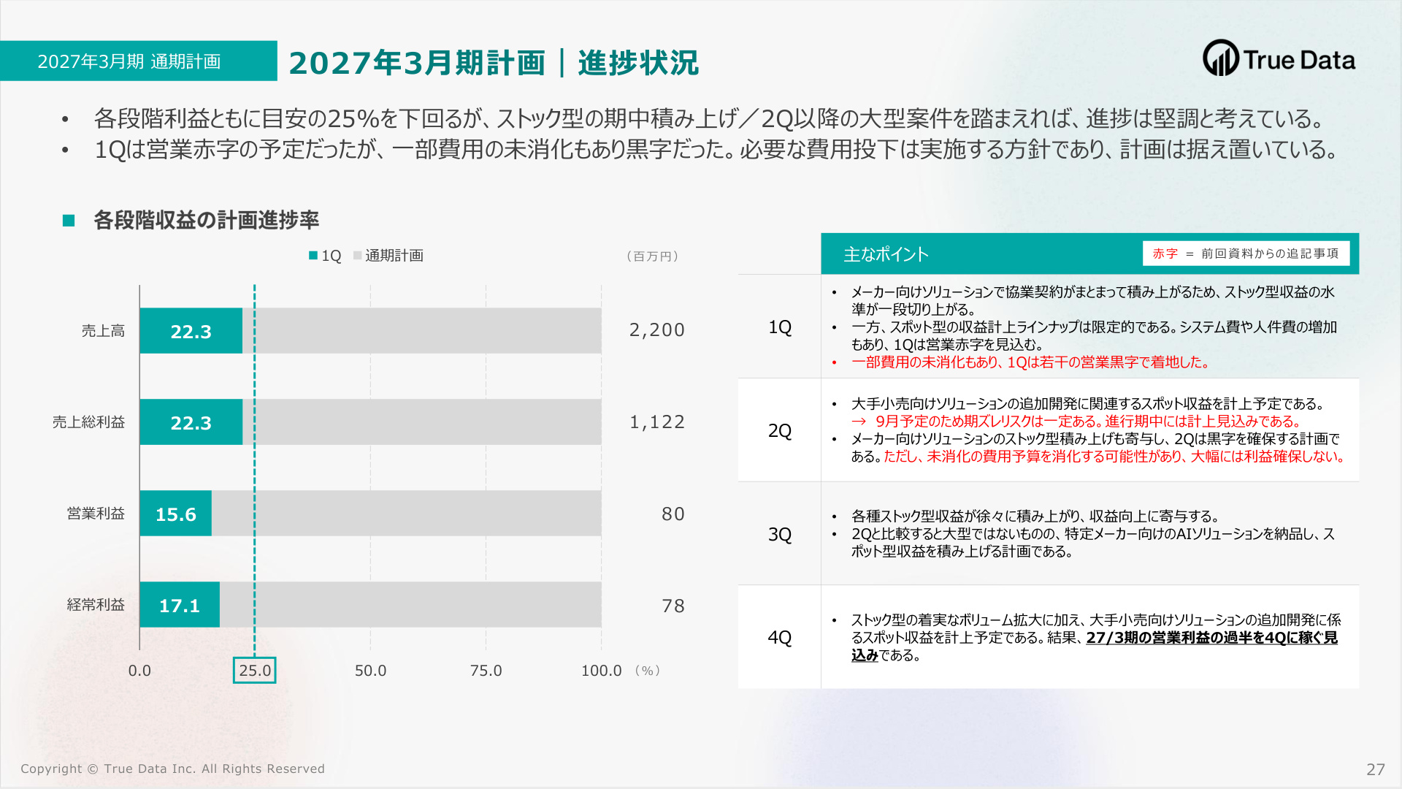This screenshot has height=789, width=1402.
Task: Click the 売上高 row label
Action: (x=103, y=331)
